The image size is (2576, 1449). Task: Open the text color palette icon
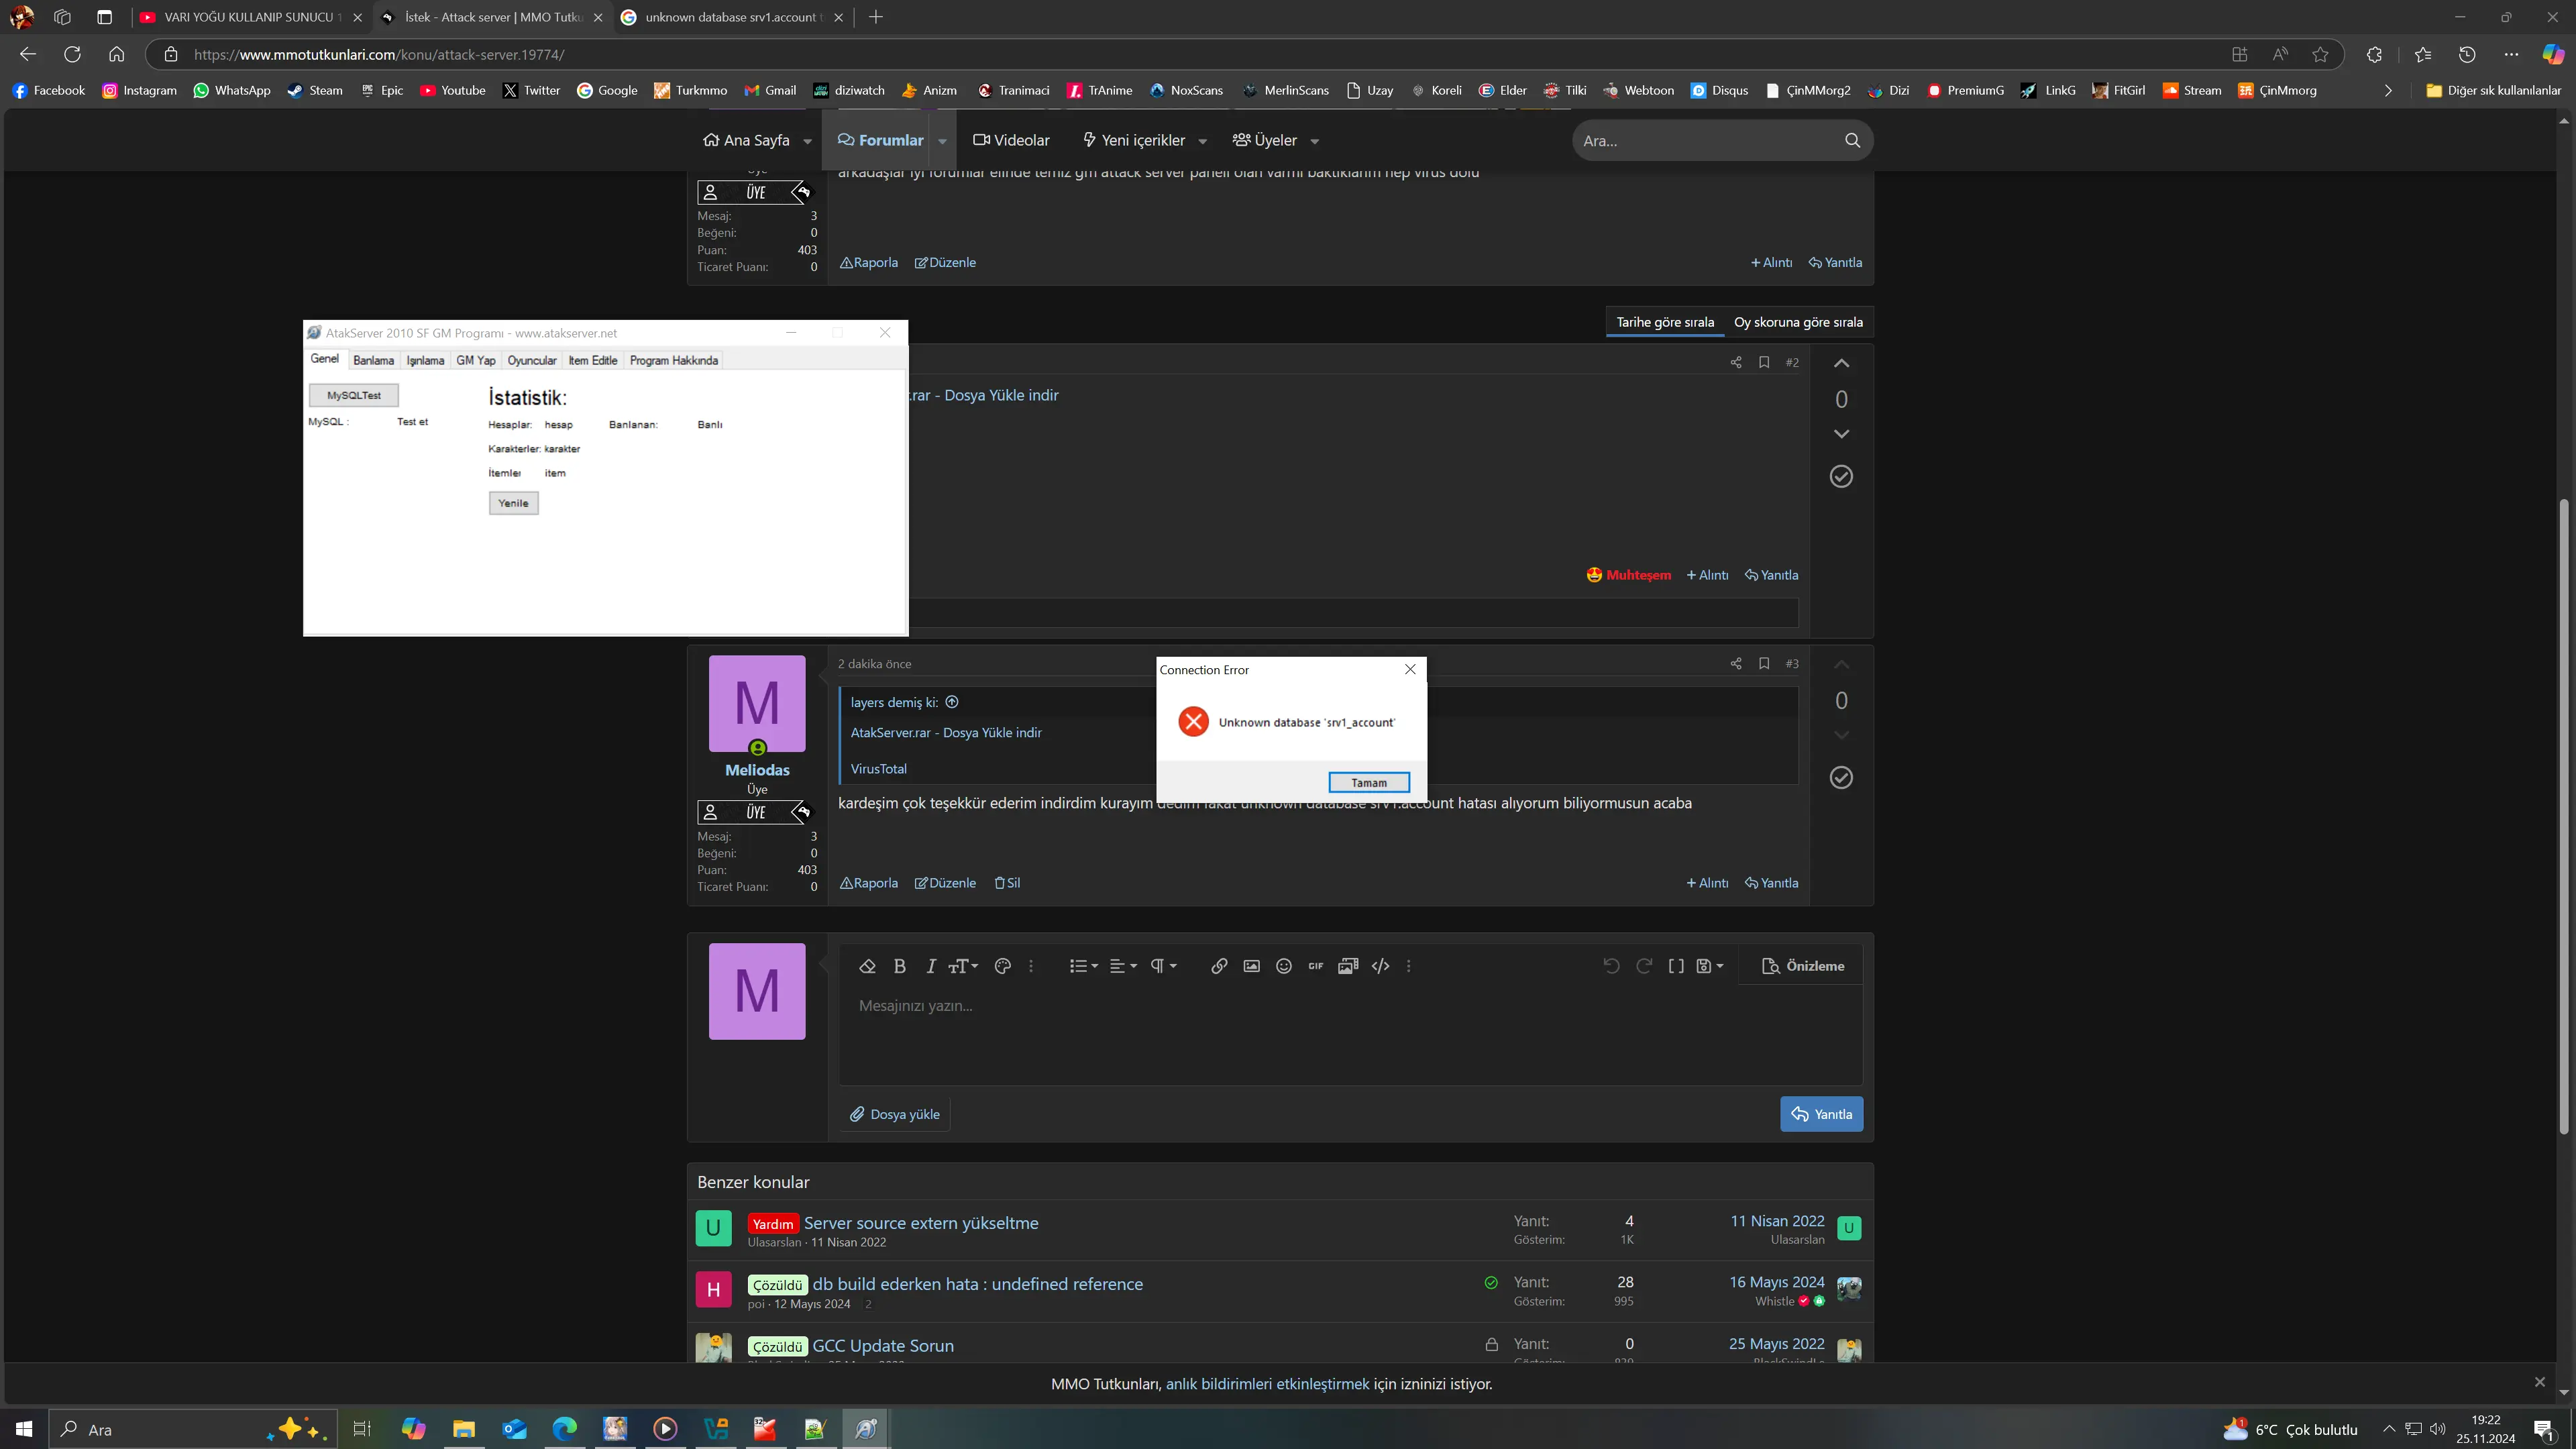click(1002, 966)
